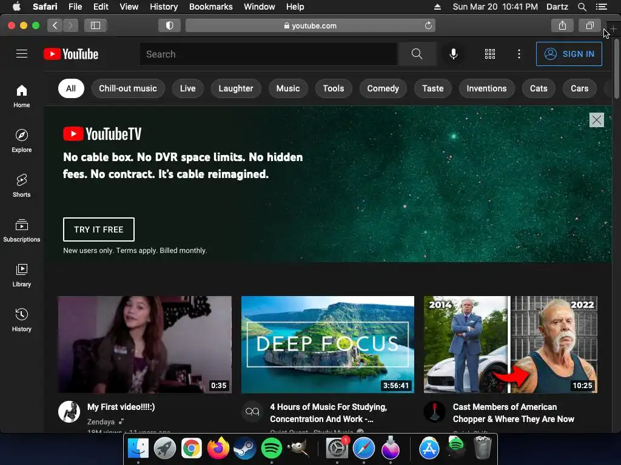Open Deep Focus video thumbnail
The width and height of the screenshot is (621, 465).
(x=327, y=345)
